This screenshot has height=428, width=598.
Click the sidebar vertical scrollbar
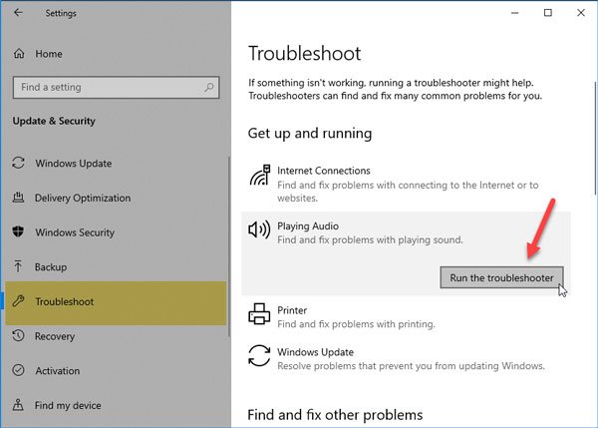[x=230, y=249]
